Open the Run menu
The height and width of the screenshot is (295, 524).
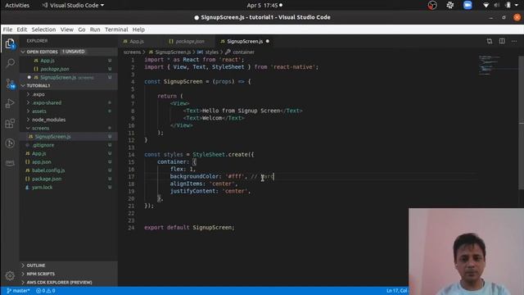coord(95,29)
